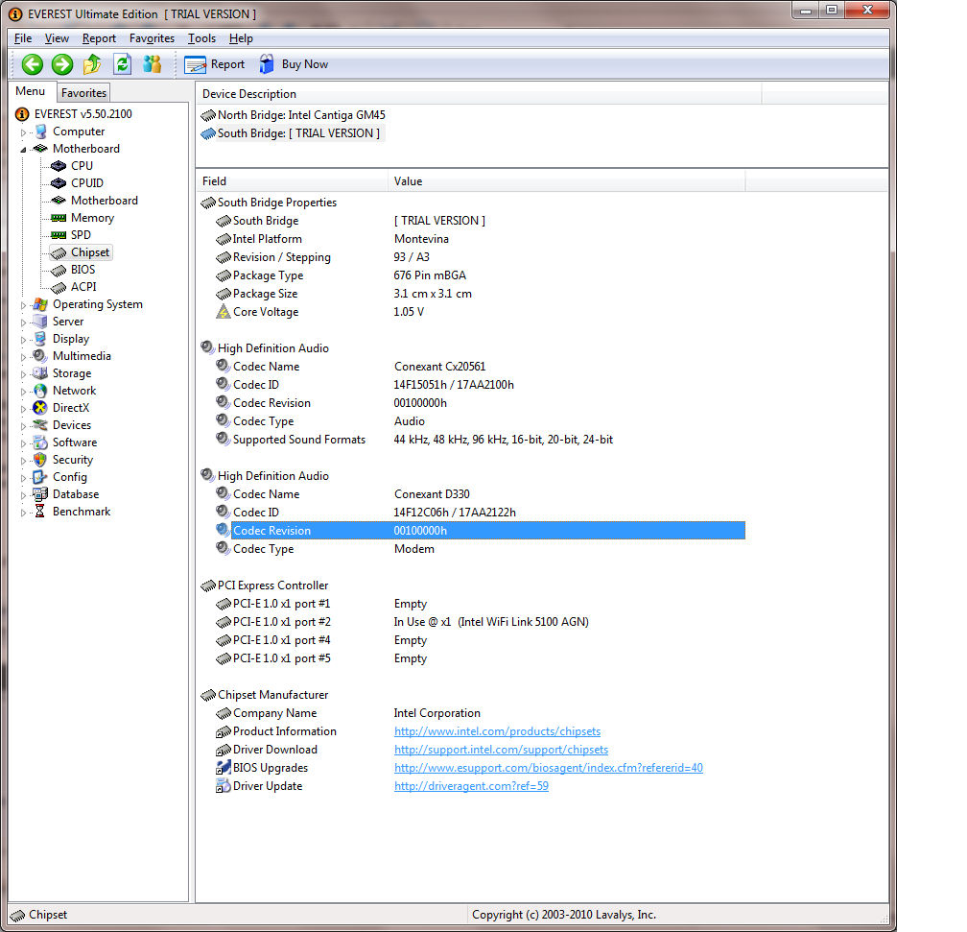Open the Favorites menu
967x932 pixels.
(152, 38)
